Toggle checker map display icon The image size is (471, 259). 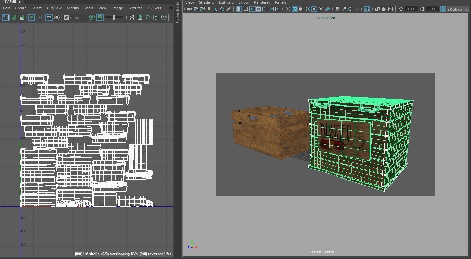point(132,17)
